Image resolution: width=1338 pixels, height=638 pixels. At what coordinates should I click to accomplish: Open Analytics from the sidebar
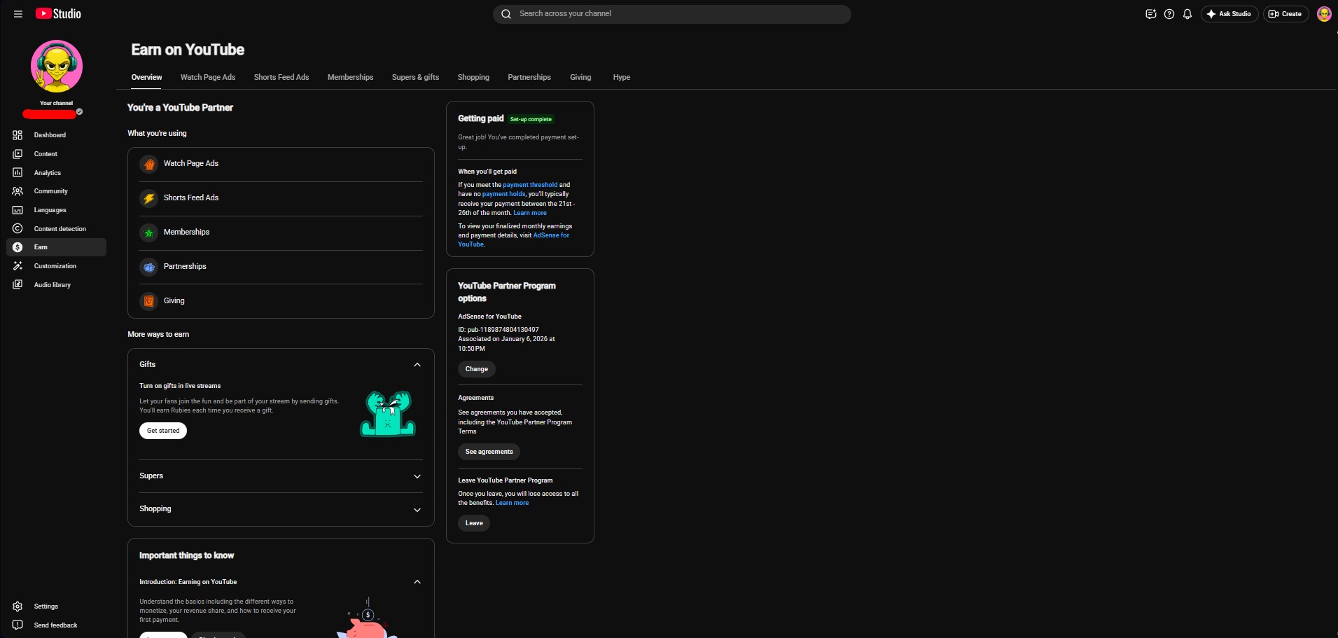(x=57, y=173)
